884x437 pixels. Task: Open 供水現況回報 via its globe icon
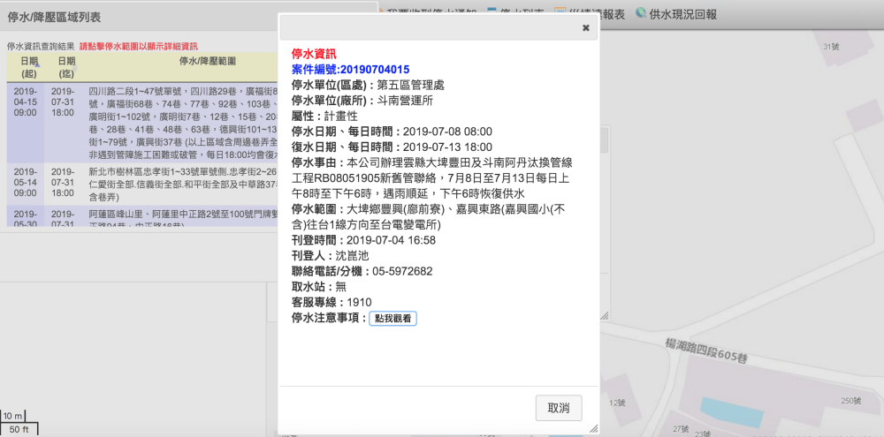tap(641, 14)
